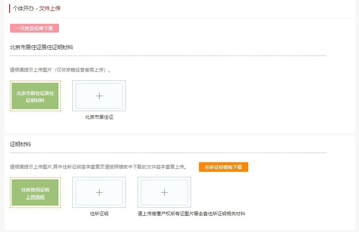Click the 个体开办 text in page header
This screenshot has width=359, height=232.
tap(22, 8)
